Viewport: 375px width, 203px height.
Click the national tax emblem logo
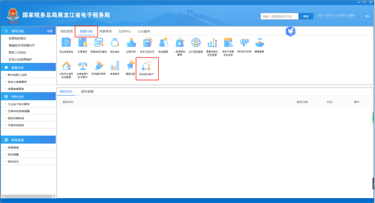click(12, 15)
